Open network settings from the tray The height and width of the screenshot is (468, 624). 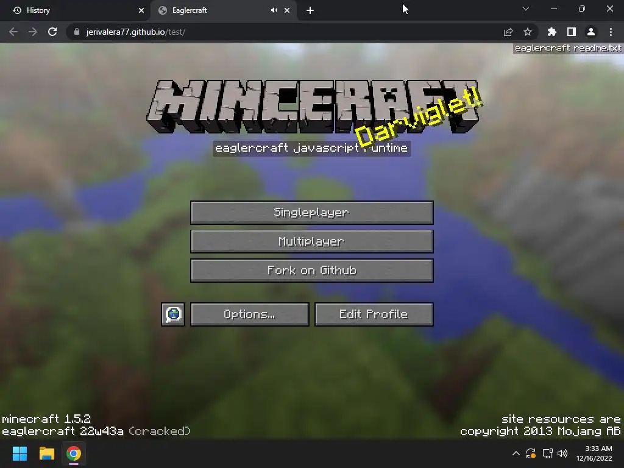[548, 453]
